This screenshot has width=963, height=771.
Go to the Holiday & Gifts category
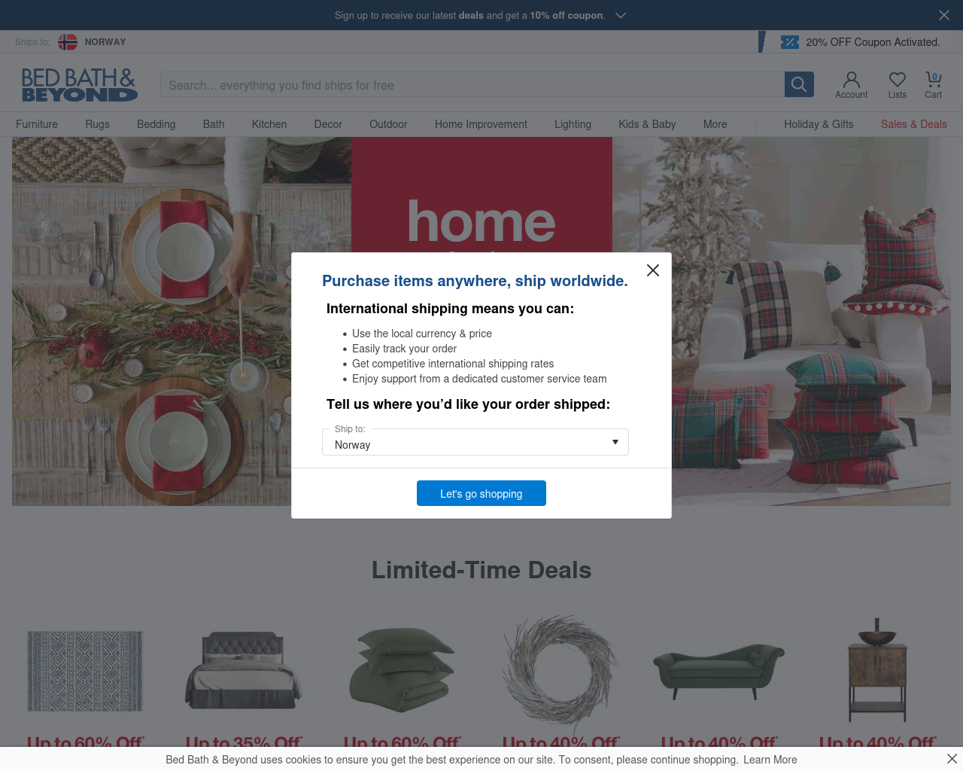[819, 124]
